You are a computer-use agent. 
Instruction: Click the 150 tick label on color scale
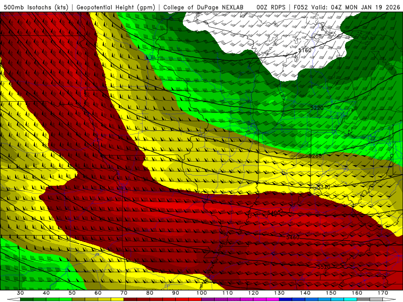331,293
